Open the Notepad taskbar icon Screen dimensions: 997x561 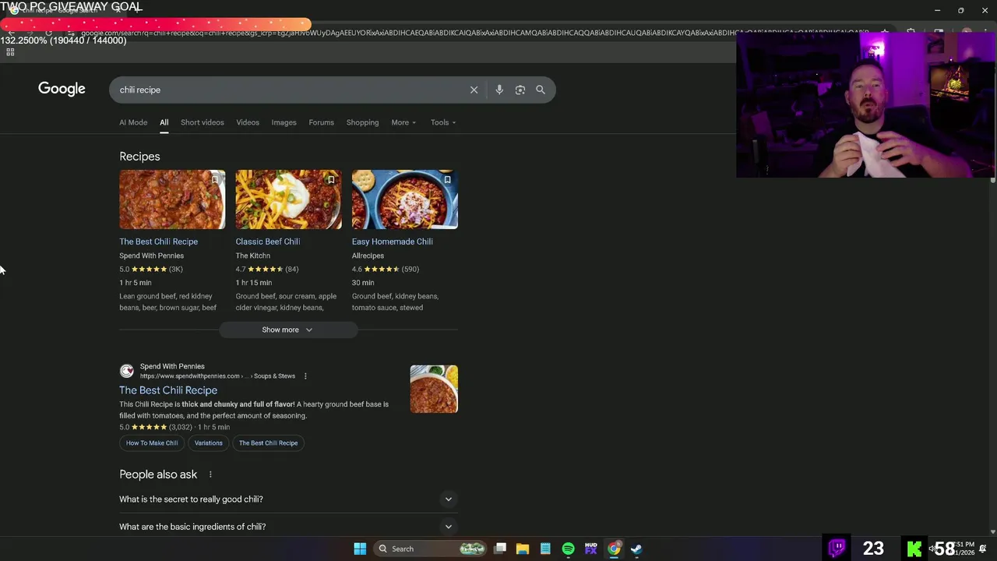click(x=545, y=549)
